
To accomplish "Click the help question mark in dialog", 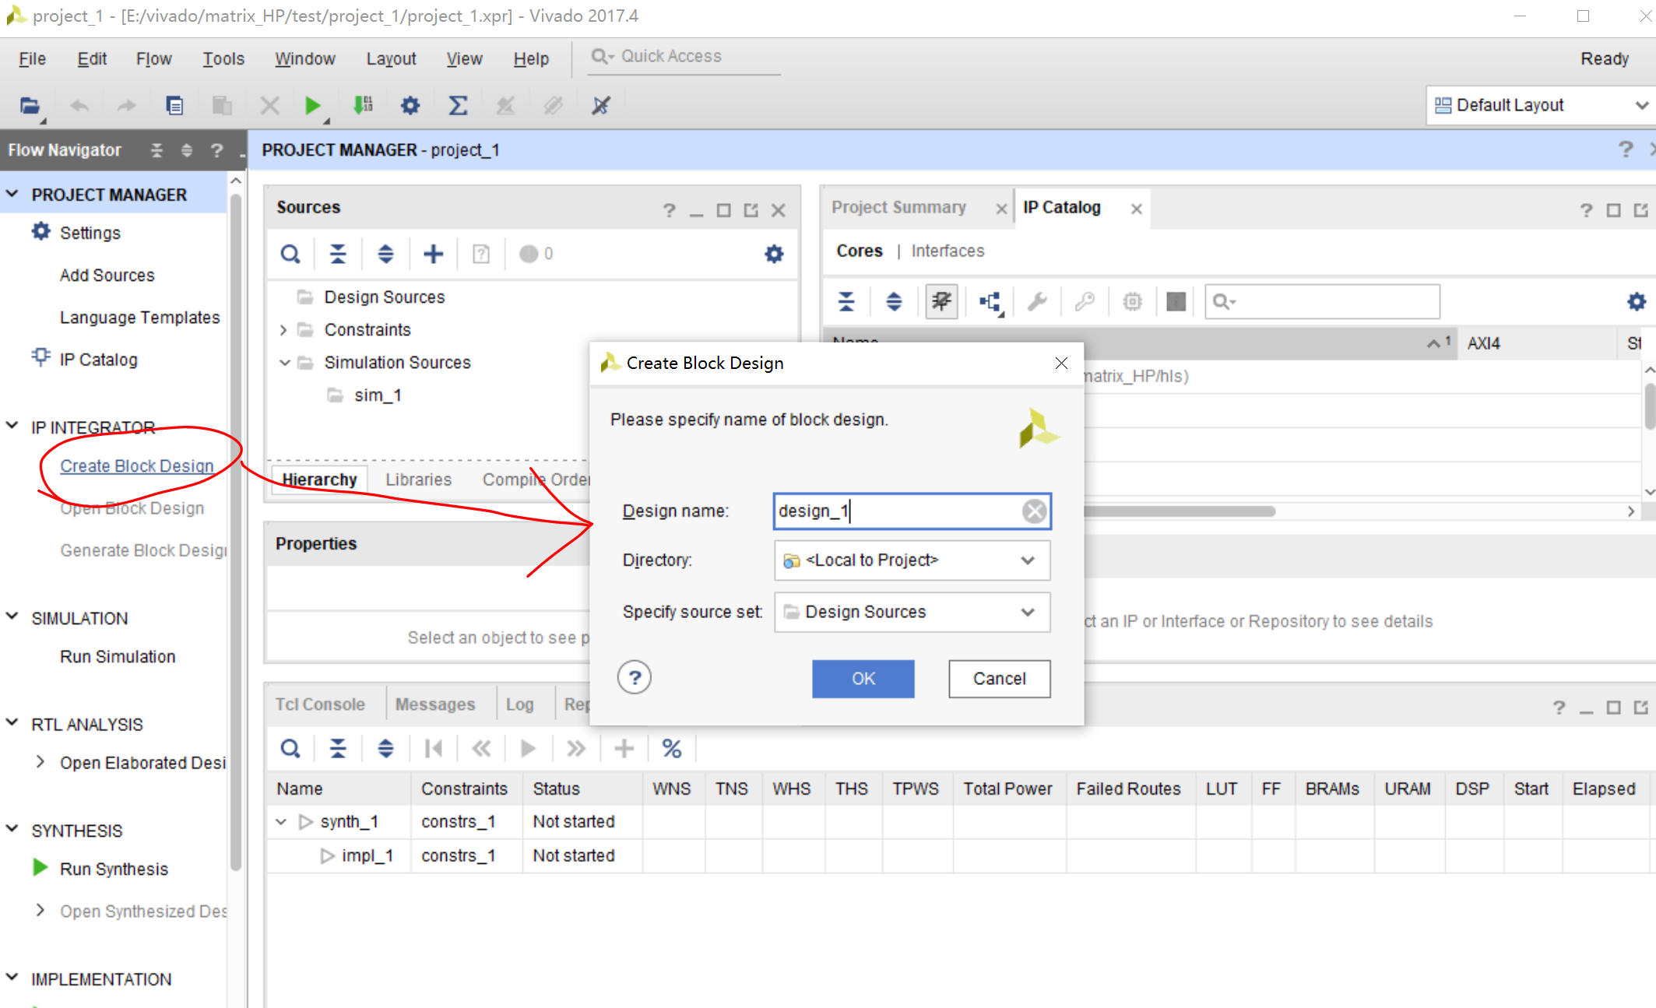I will pyautogui.click(x=634, y=678).
